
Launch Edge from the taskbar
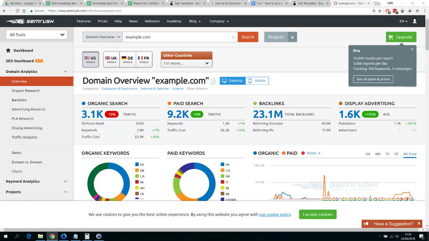click(29, 236)
